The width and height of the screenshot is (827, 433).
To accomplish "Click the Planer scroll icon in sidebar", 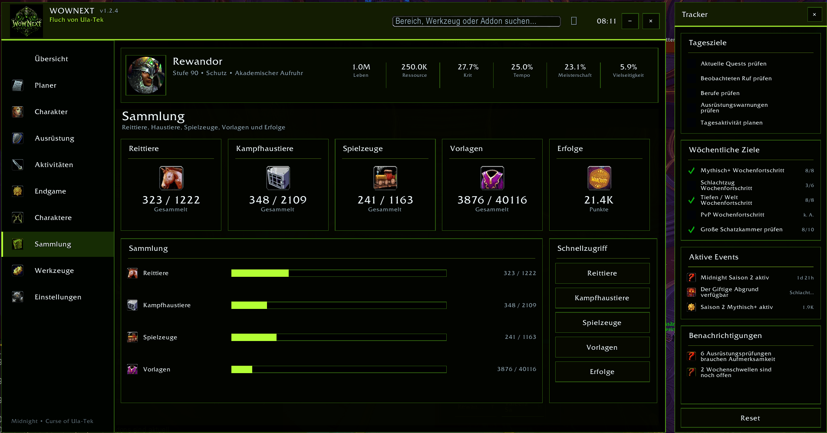I will (18, 85).
